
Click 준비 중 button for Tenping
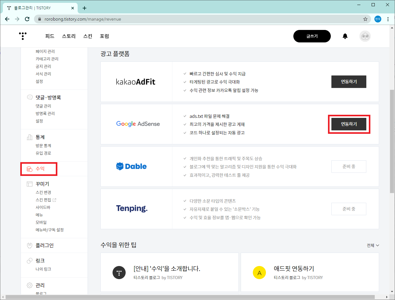coord(349,209)
